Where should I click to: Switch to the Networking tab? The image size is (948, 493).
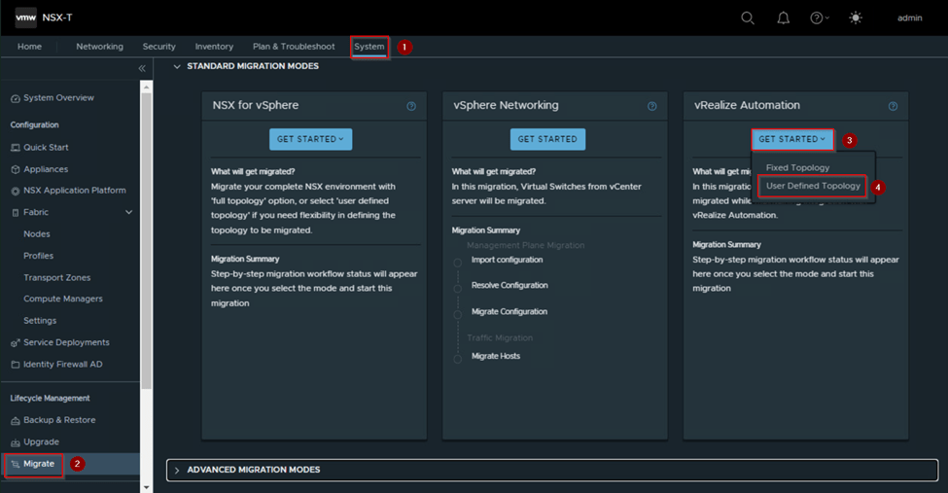click(99, 47)
